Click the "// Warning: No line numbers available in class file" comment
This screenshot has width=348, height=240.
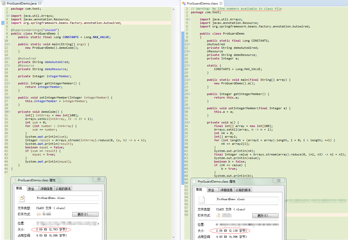click(236, 9)
